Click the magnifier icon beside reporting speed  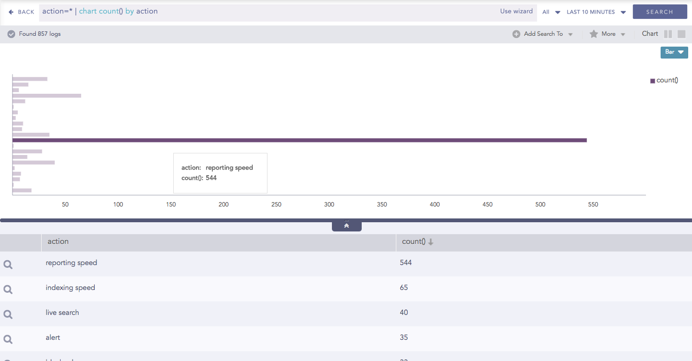pyautogui.click(x=8, y=265)
